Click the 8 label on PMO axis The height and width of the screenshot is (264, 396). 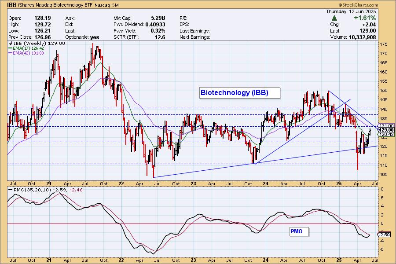(382, 189)
